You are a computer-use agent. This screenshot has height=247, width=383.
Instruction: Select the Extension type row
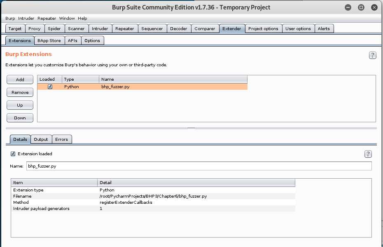pos(153,190)
